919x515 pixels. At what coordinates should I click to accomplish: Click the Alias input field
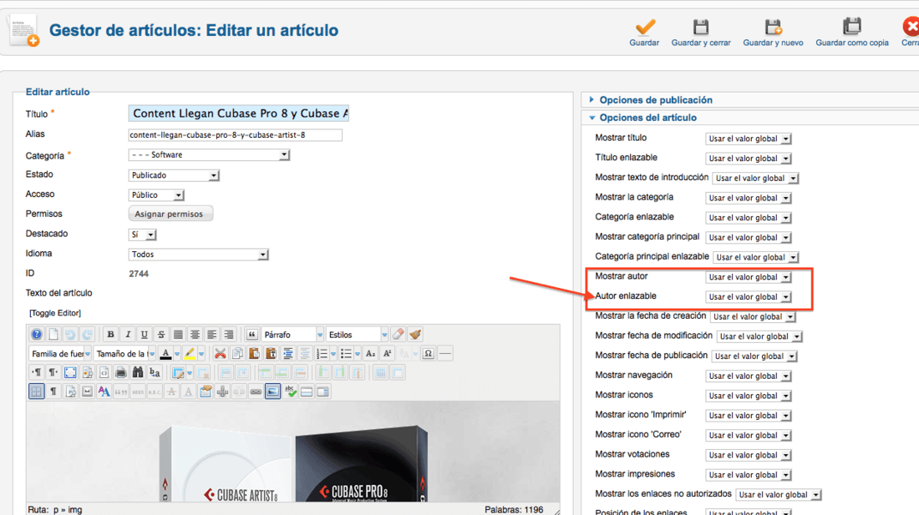pyautogui.click(x=235, y=134)
